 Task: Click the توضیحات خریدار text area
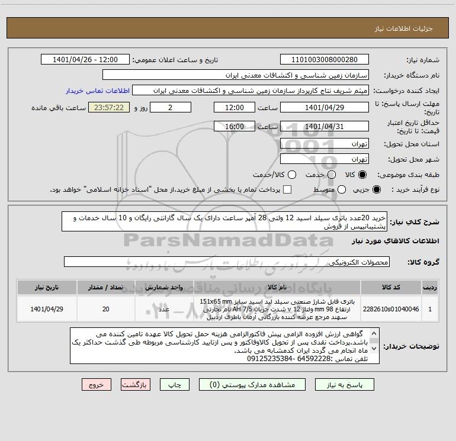224,346
